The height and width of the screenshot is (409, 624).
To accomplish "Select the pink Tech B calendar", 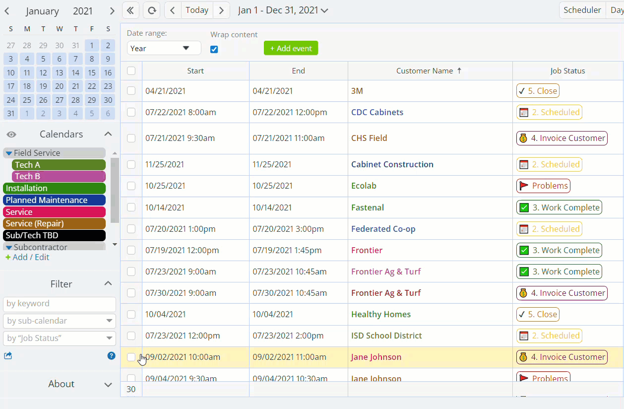I will (x=59, y=176).
